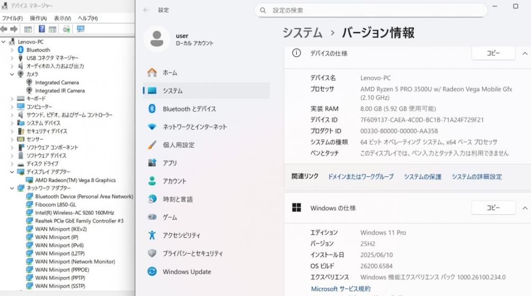Click the user account avatar picture
This screenshot has height=296, width=531.
pyautogui.click(x=157, y=39)
